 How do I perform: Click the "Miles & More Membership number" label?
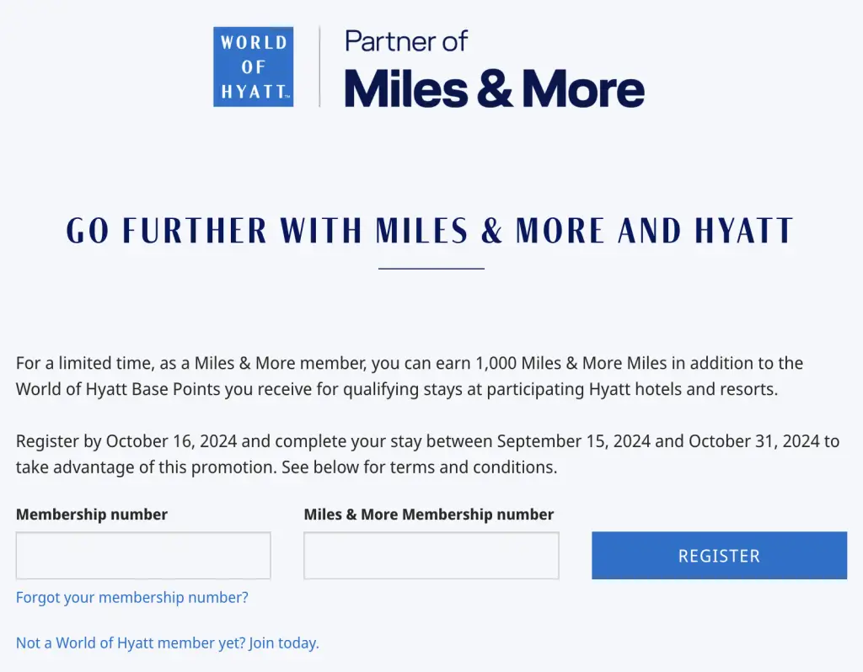(x=429, y=515)
